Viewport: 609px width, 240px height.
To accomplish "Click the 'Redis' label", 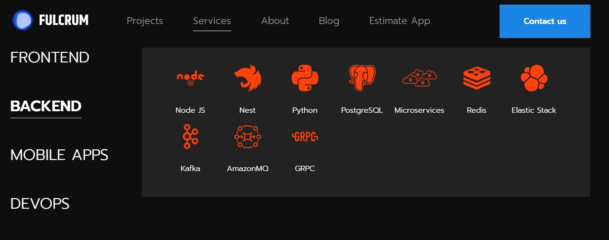I will click(x=477, y=110).
